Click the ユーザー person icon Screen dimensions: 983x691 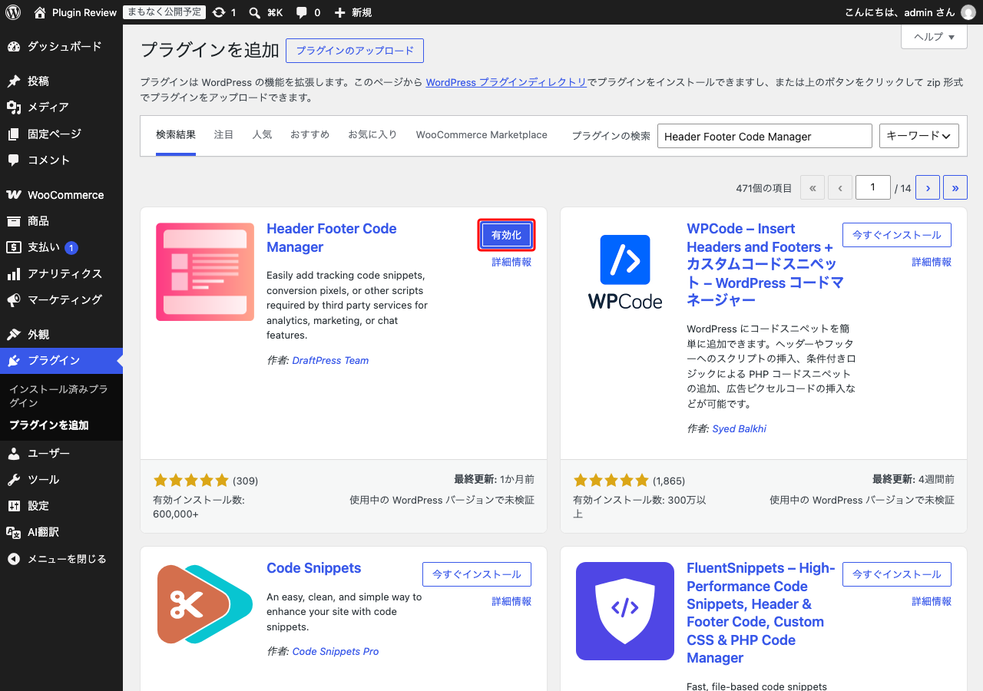14,454
